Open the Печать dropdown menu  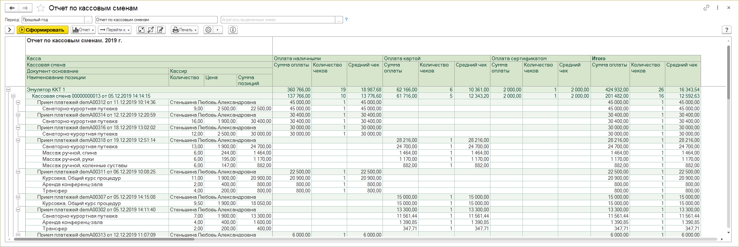(x=184, y=30)
